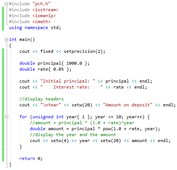Collapse the int main() function outline toggle

coord(6,40)
